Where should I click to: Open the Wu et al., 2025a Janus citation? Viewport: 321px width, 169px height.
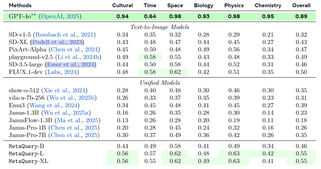tap(66, 113)
